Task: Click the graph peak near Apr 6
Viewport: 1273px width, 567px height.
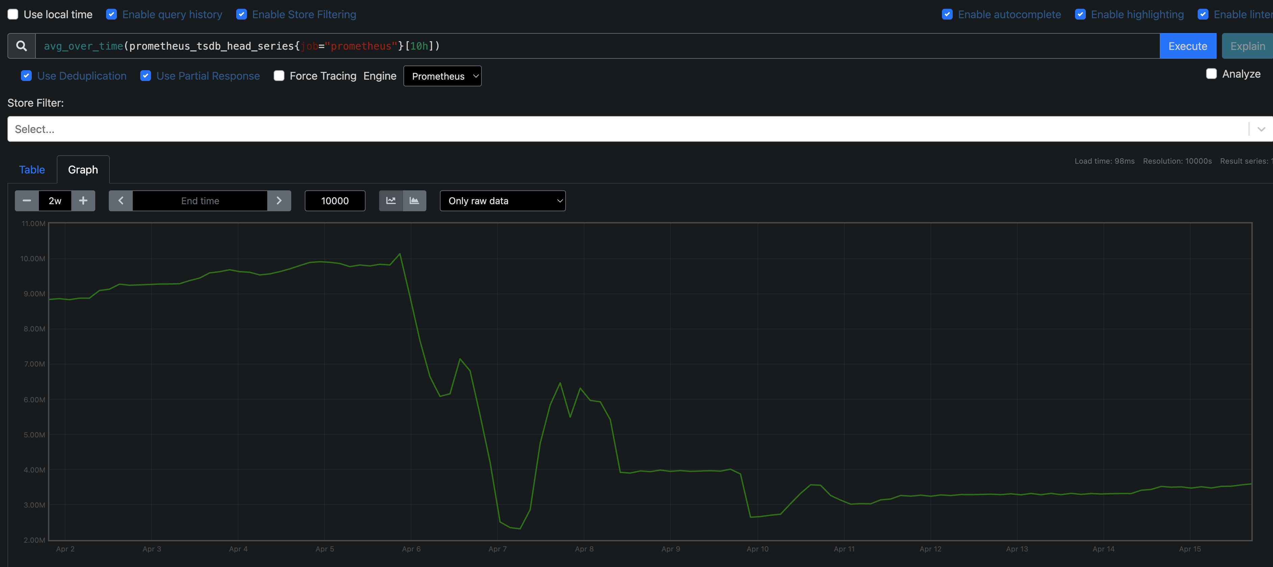Action: 400,254
